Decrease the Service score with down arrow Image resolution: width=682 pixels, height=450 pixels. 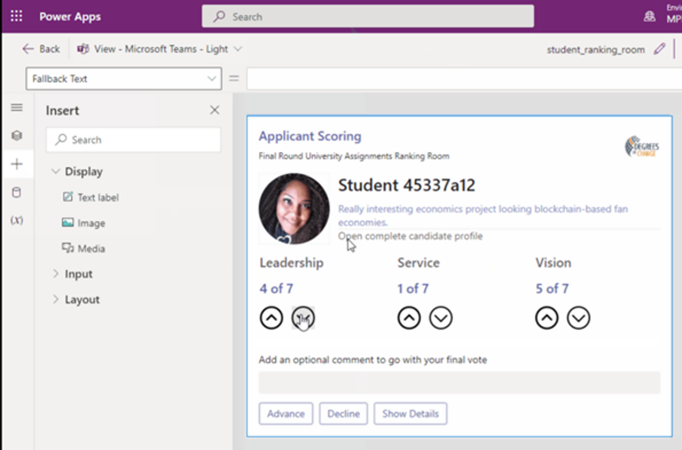pos(441,318)
